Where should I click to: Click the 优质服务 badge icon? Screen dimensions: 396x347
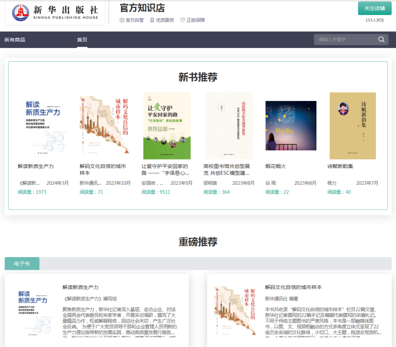[152, 20]
